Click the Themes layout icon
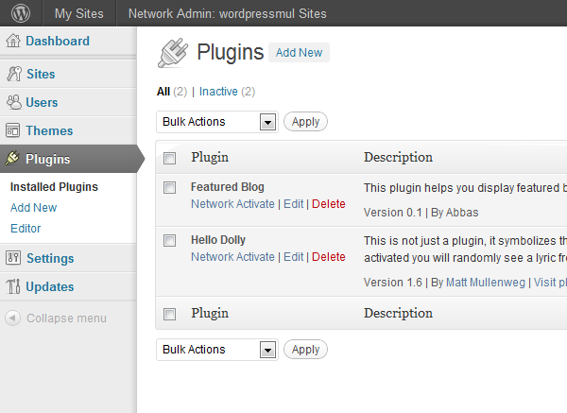 pyautogui.click(x=12, y=130)
